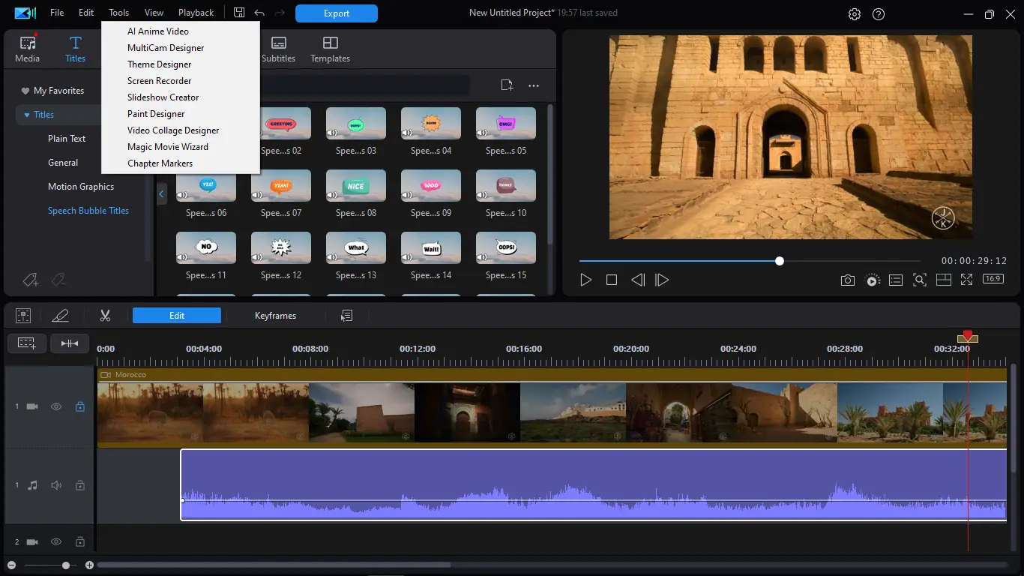
Task: Toggle visibility of video track 1
Action: [56, 406]
